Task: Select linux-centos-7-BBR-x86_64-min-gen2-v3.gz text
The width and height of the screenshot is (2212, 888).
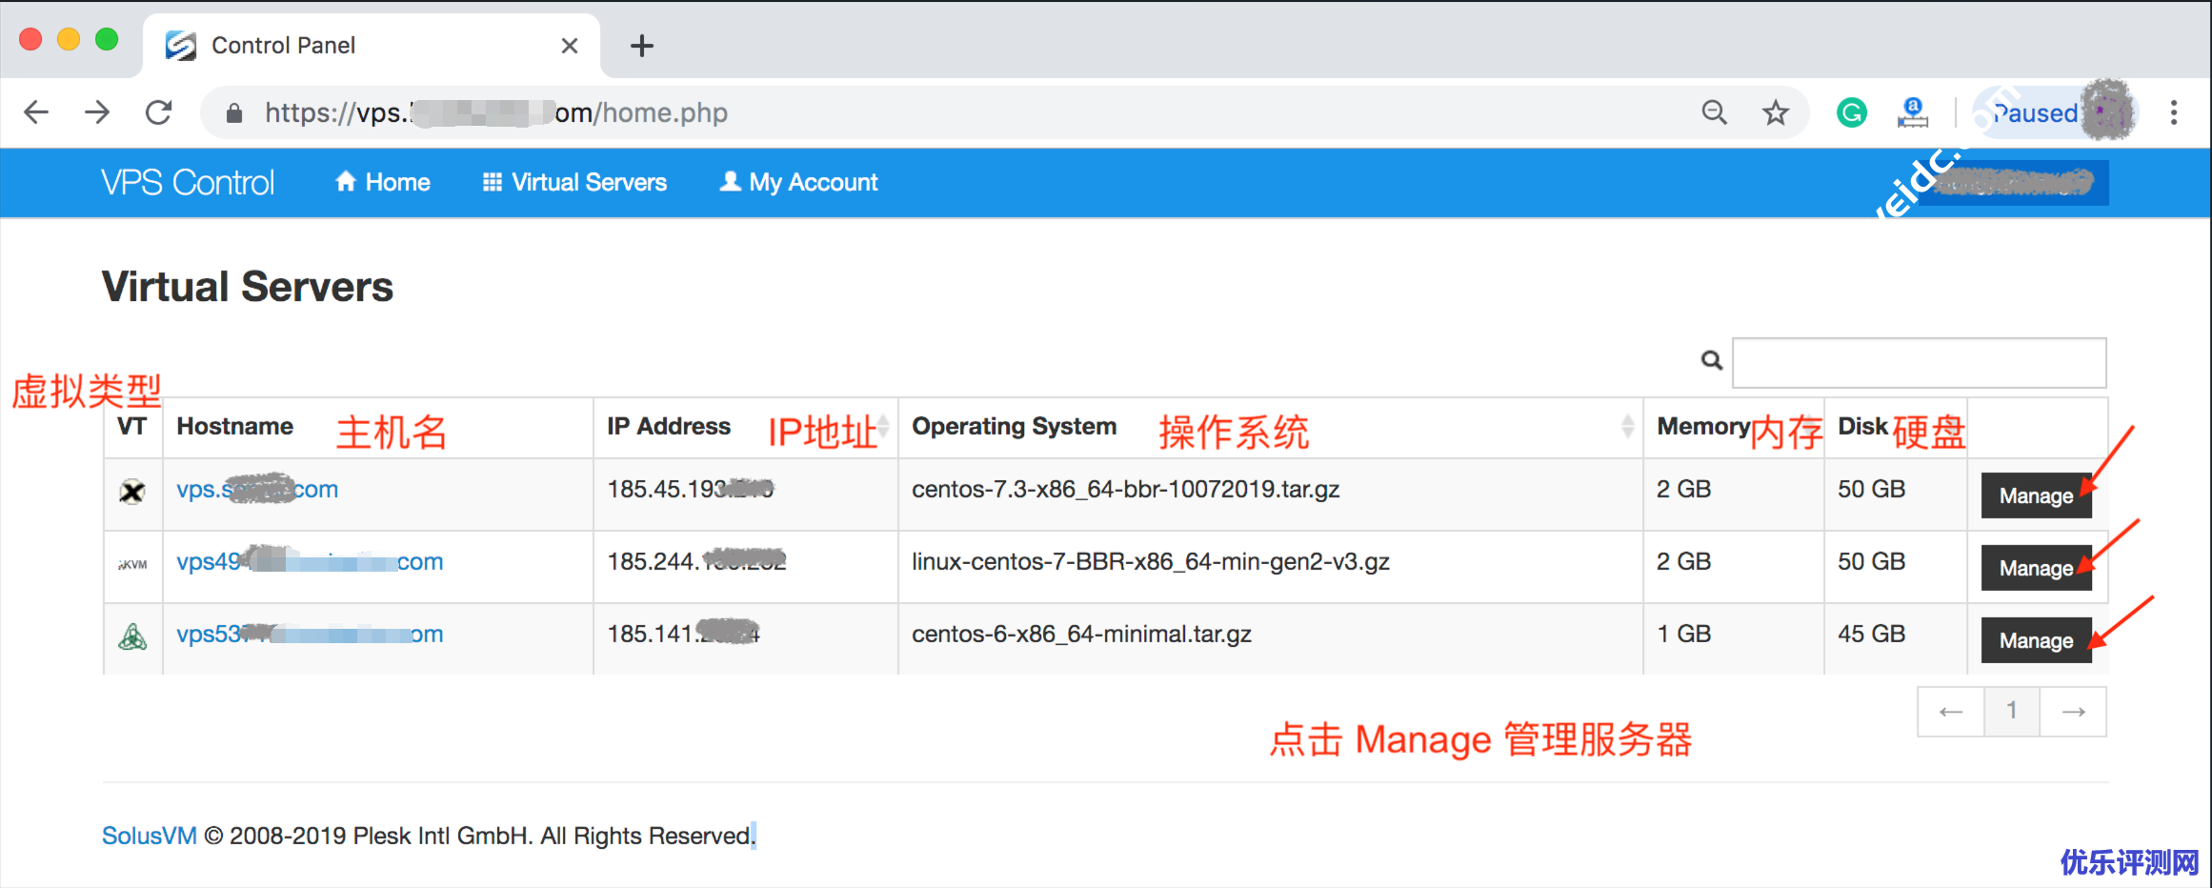Action: tap(1151, 562)
